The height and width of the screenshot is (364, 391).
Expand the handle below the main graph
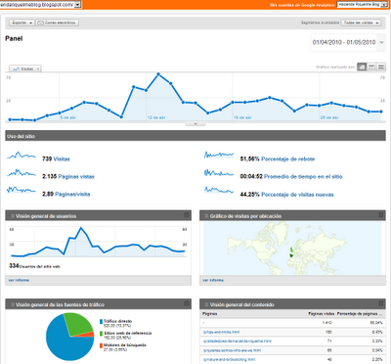[195, 124]
